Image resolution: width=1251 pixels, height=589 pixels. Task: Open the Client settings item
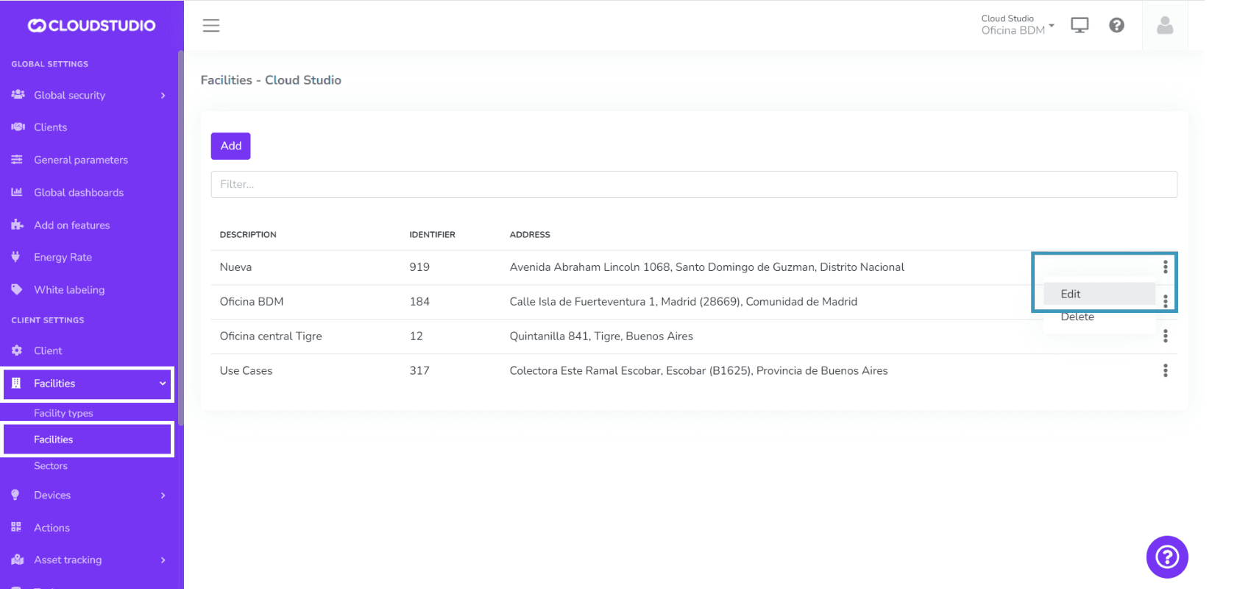(x=48, y=350)
